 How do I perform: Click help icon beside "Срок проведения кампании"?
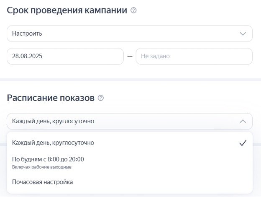pos(133,11)
